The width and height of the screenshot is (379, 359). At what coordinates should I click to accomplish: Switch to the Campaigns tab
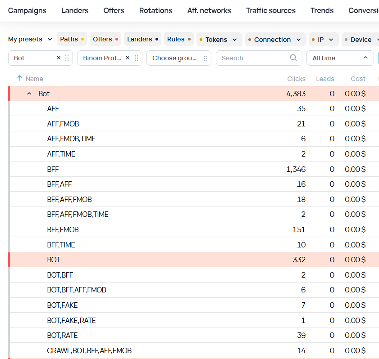pyautogui.click(x=27, y=10)
